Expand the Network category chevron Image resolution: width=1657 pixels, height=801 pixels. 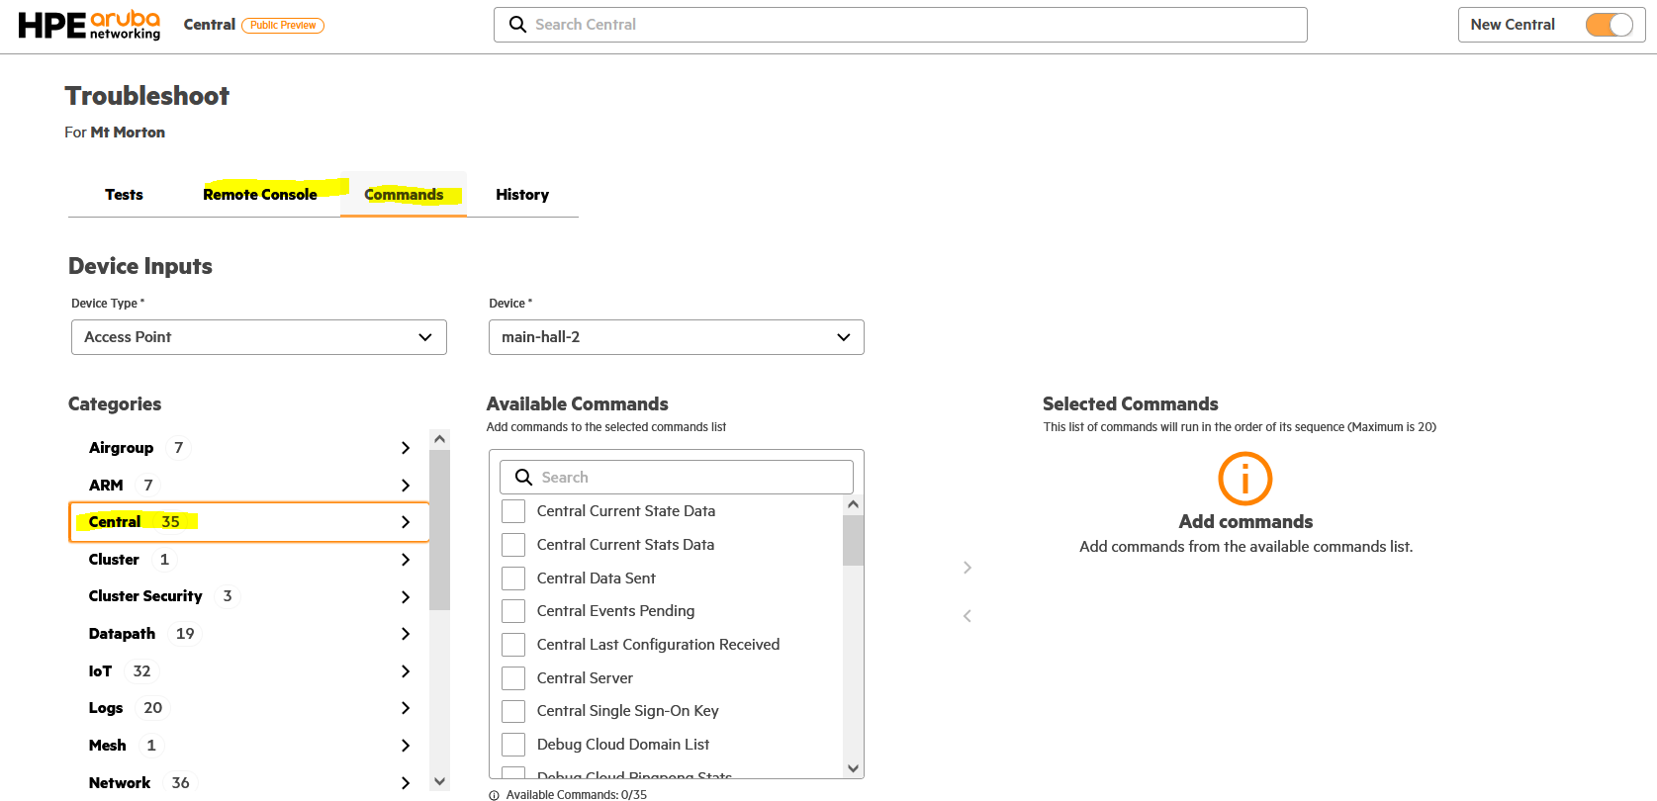[406, 783]
